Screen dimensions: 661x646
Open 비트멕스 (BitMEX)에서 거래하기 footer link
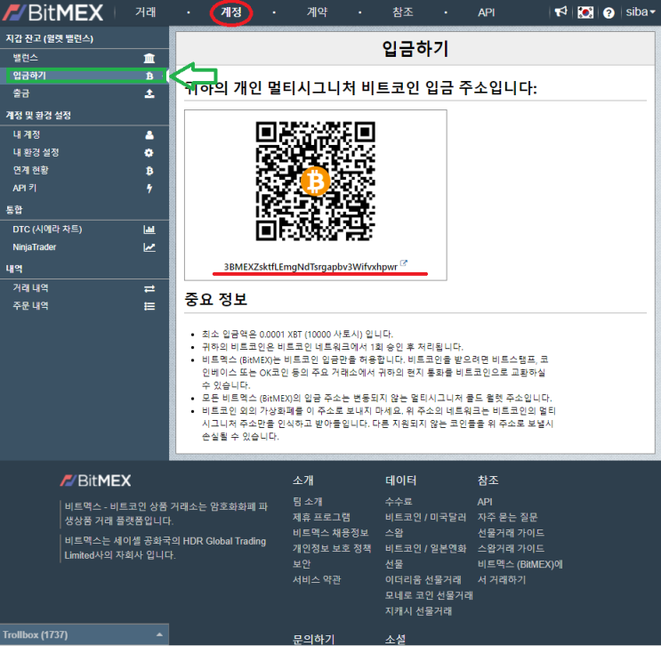click(520, 572)
